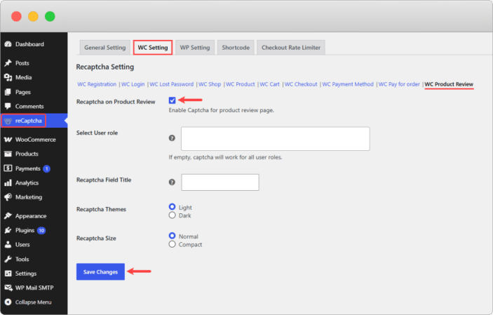The image size is (493, 315).
Task: Select the Compact size radio button
Action: click(x=172, y=244)
